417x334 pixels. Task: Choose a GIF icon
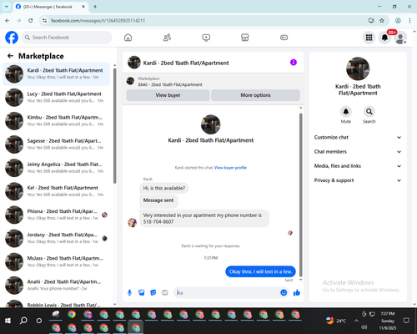pyautogui.click(x=165, y=292)
